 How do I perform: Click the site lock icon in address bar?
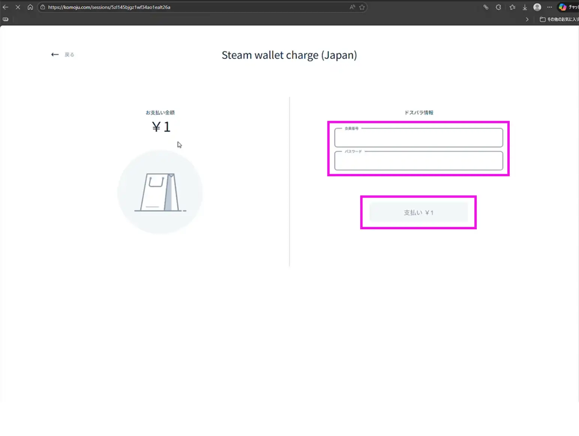(x=43, y=7)
